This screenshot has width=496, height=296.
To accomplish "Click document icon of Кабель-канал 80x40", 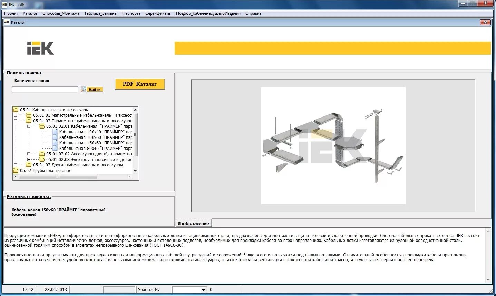I will coord(55,149).
